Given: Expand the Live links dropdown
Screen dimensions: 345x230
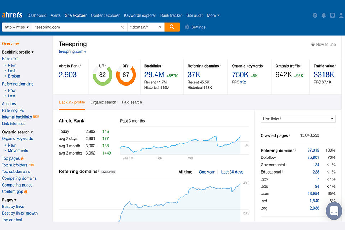Looking at the screenshot, I should [x=298, y=119].
